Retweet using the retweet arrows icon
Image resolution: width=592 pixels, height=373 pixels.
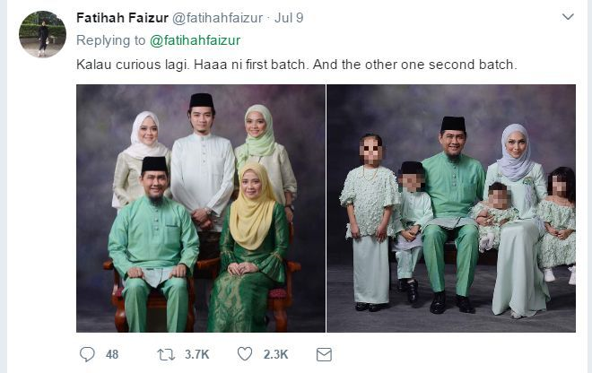[x=166, y=354]
